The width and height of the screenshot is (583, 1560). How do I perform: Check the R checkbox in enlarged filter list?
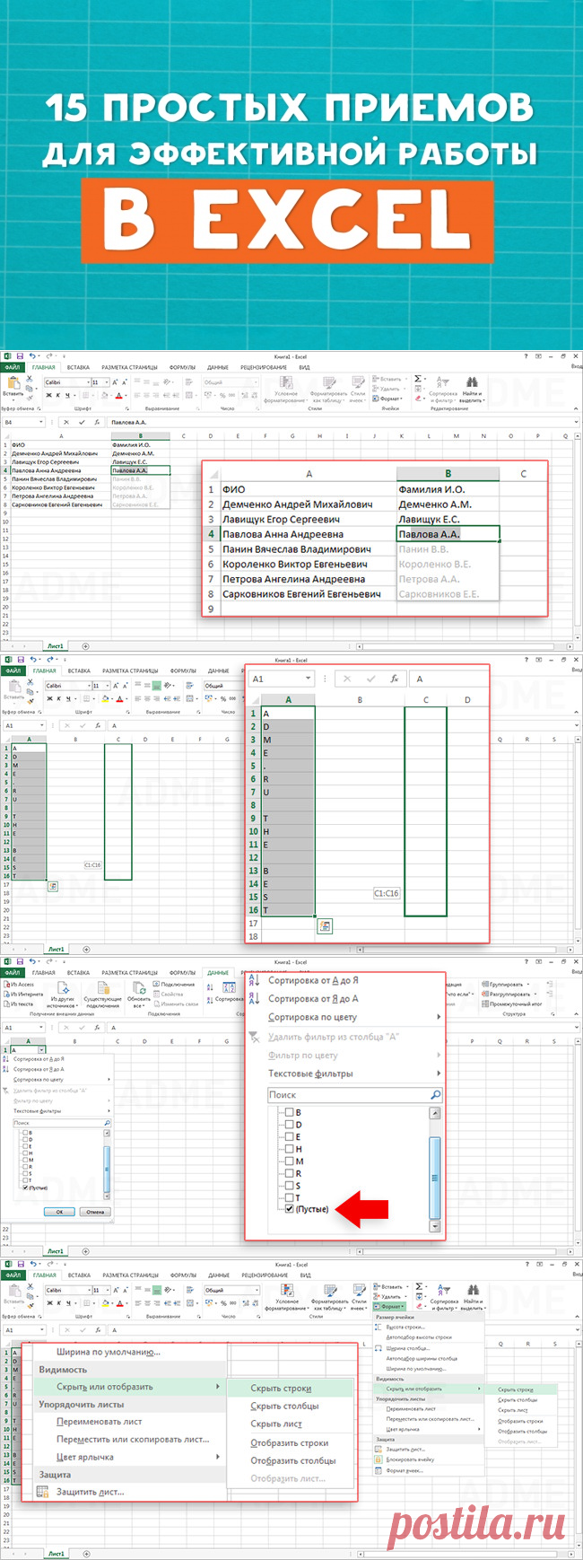coord(289,1173)
